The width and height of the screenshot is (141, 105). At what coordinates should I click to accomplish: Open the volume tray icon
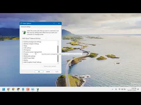[x=122, y=89]
